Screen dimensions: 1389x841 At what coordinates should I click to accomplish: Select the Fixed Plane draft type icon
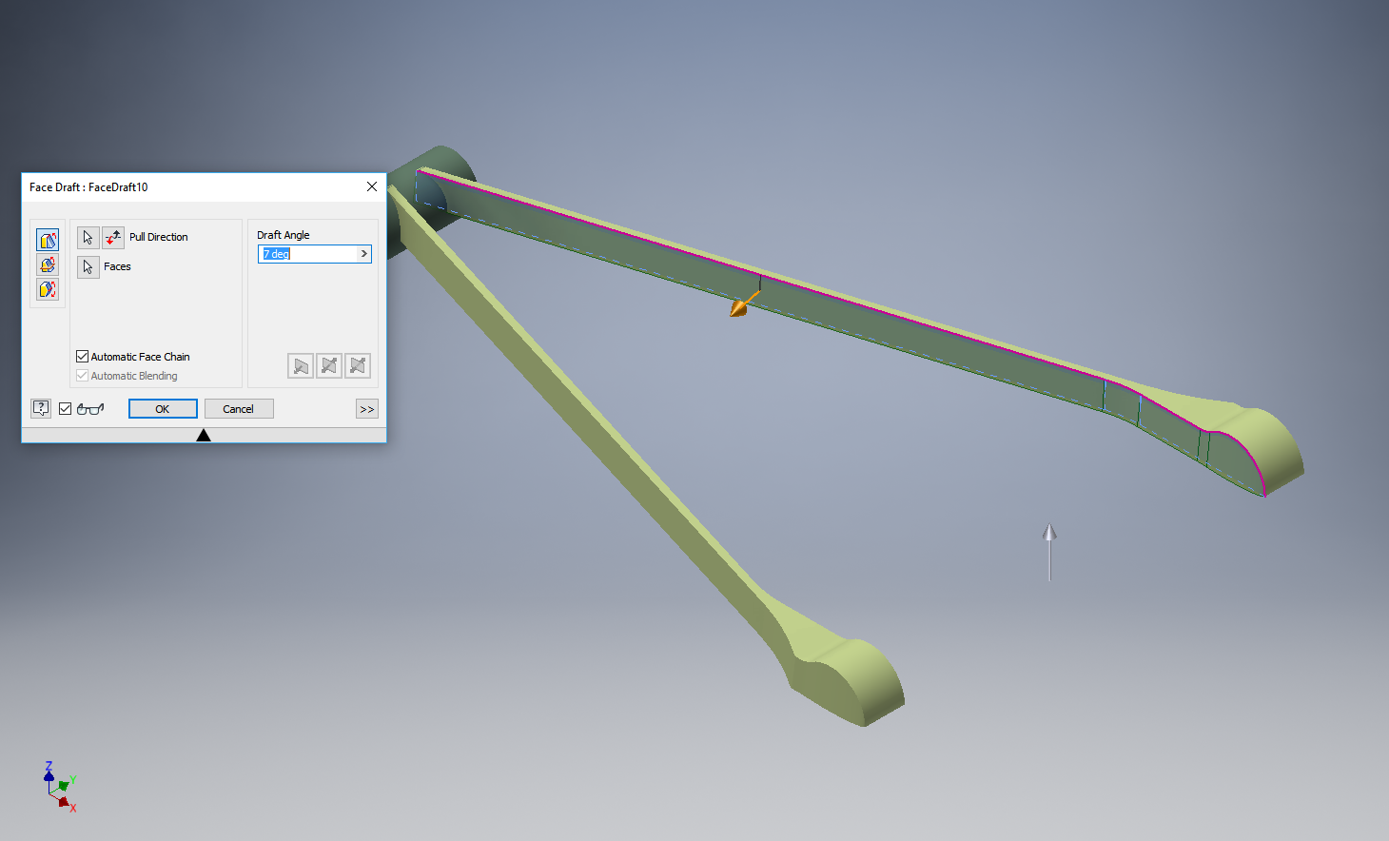click(x=48, y=264)
